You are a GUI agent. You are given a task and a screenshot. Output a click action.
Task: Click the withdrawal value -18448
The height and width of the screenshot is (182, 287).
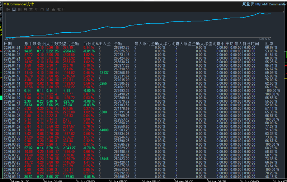tap(104, 159)
